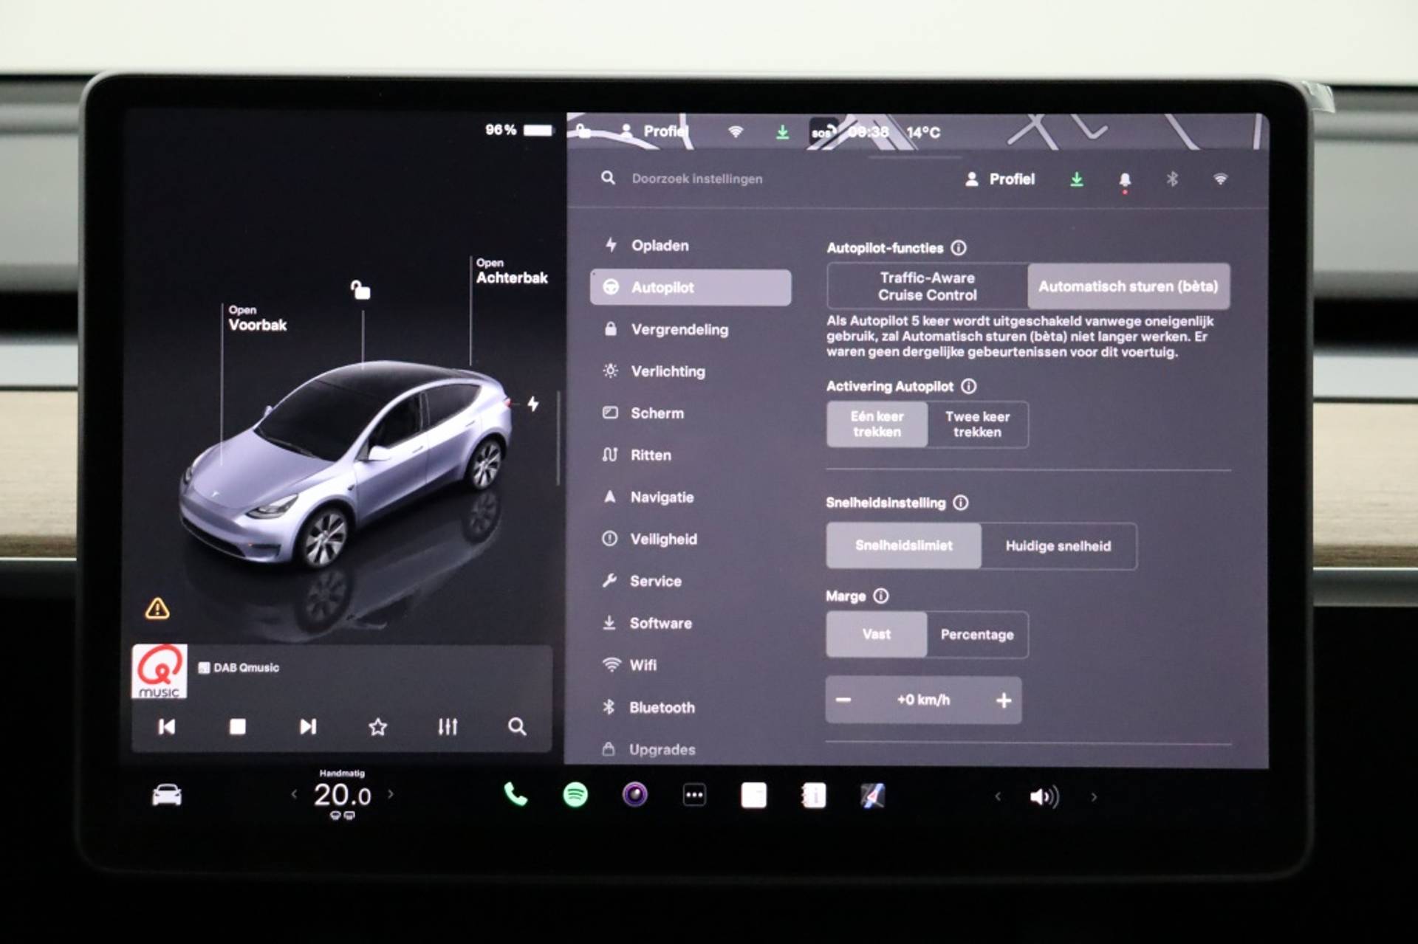Select Traffic-Aware Cruise Control option

point(927,286)
